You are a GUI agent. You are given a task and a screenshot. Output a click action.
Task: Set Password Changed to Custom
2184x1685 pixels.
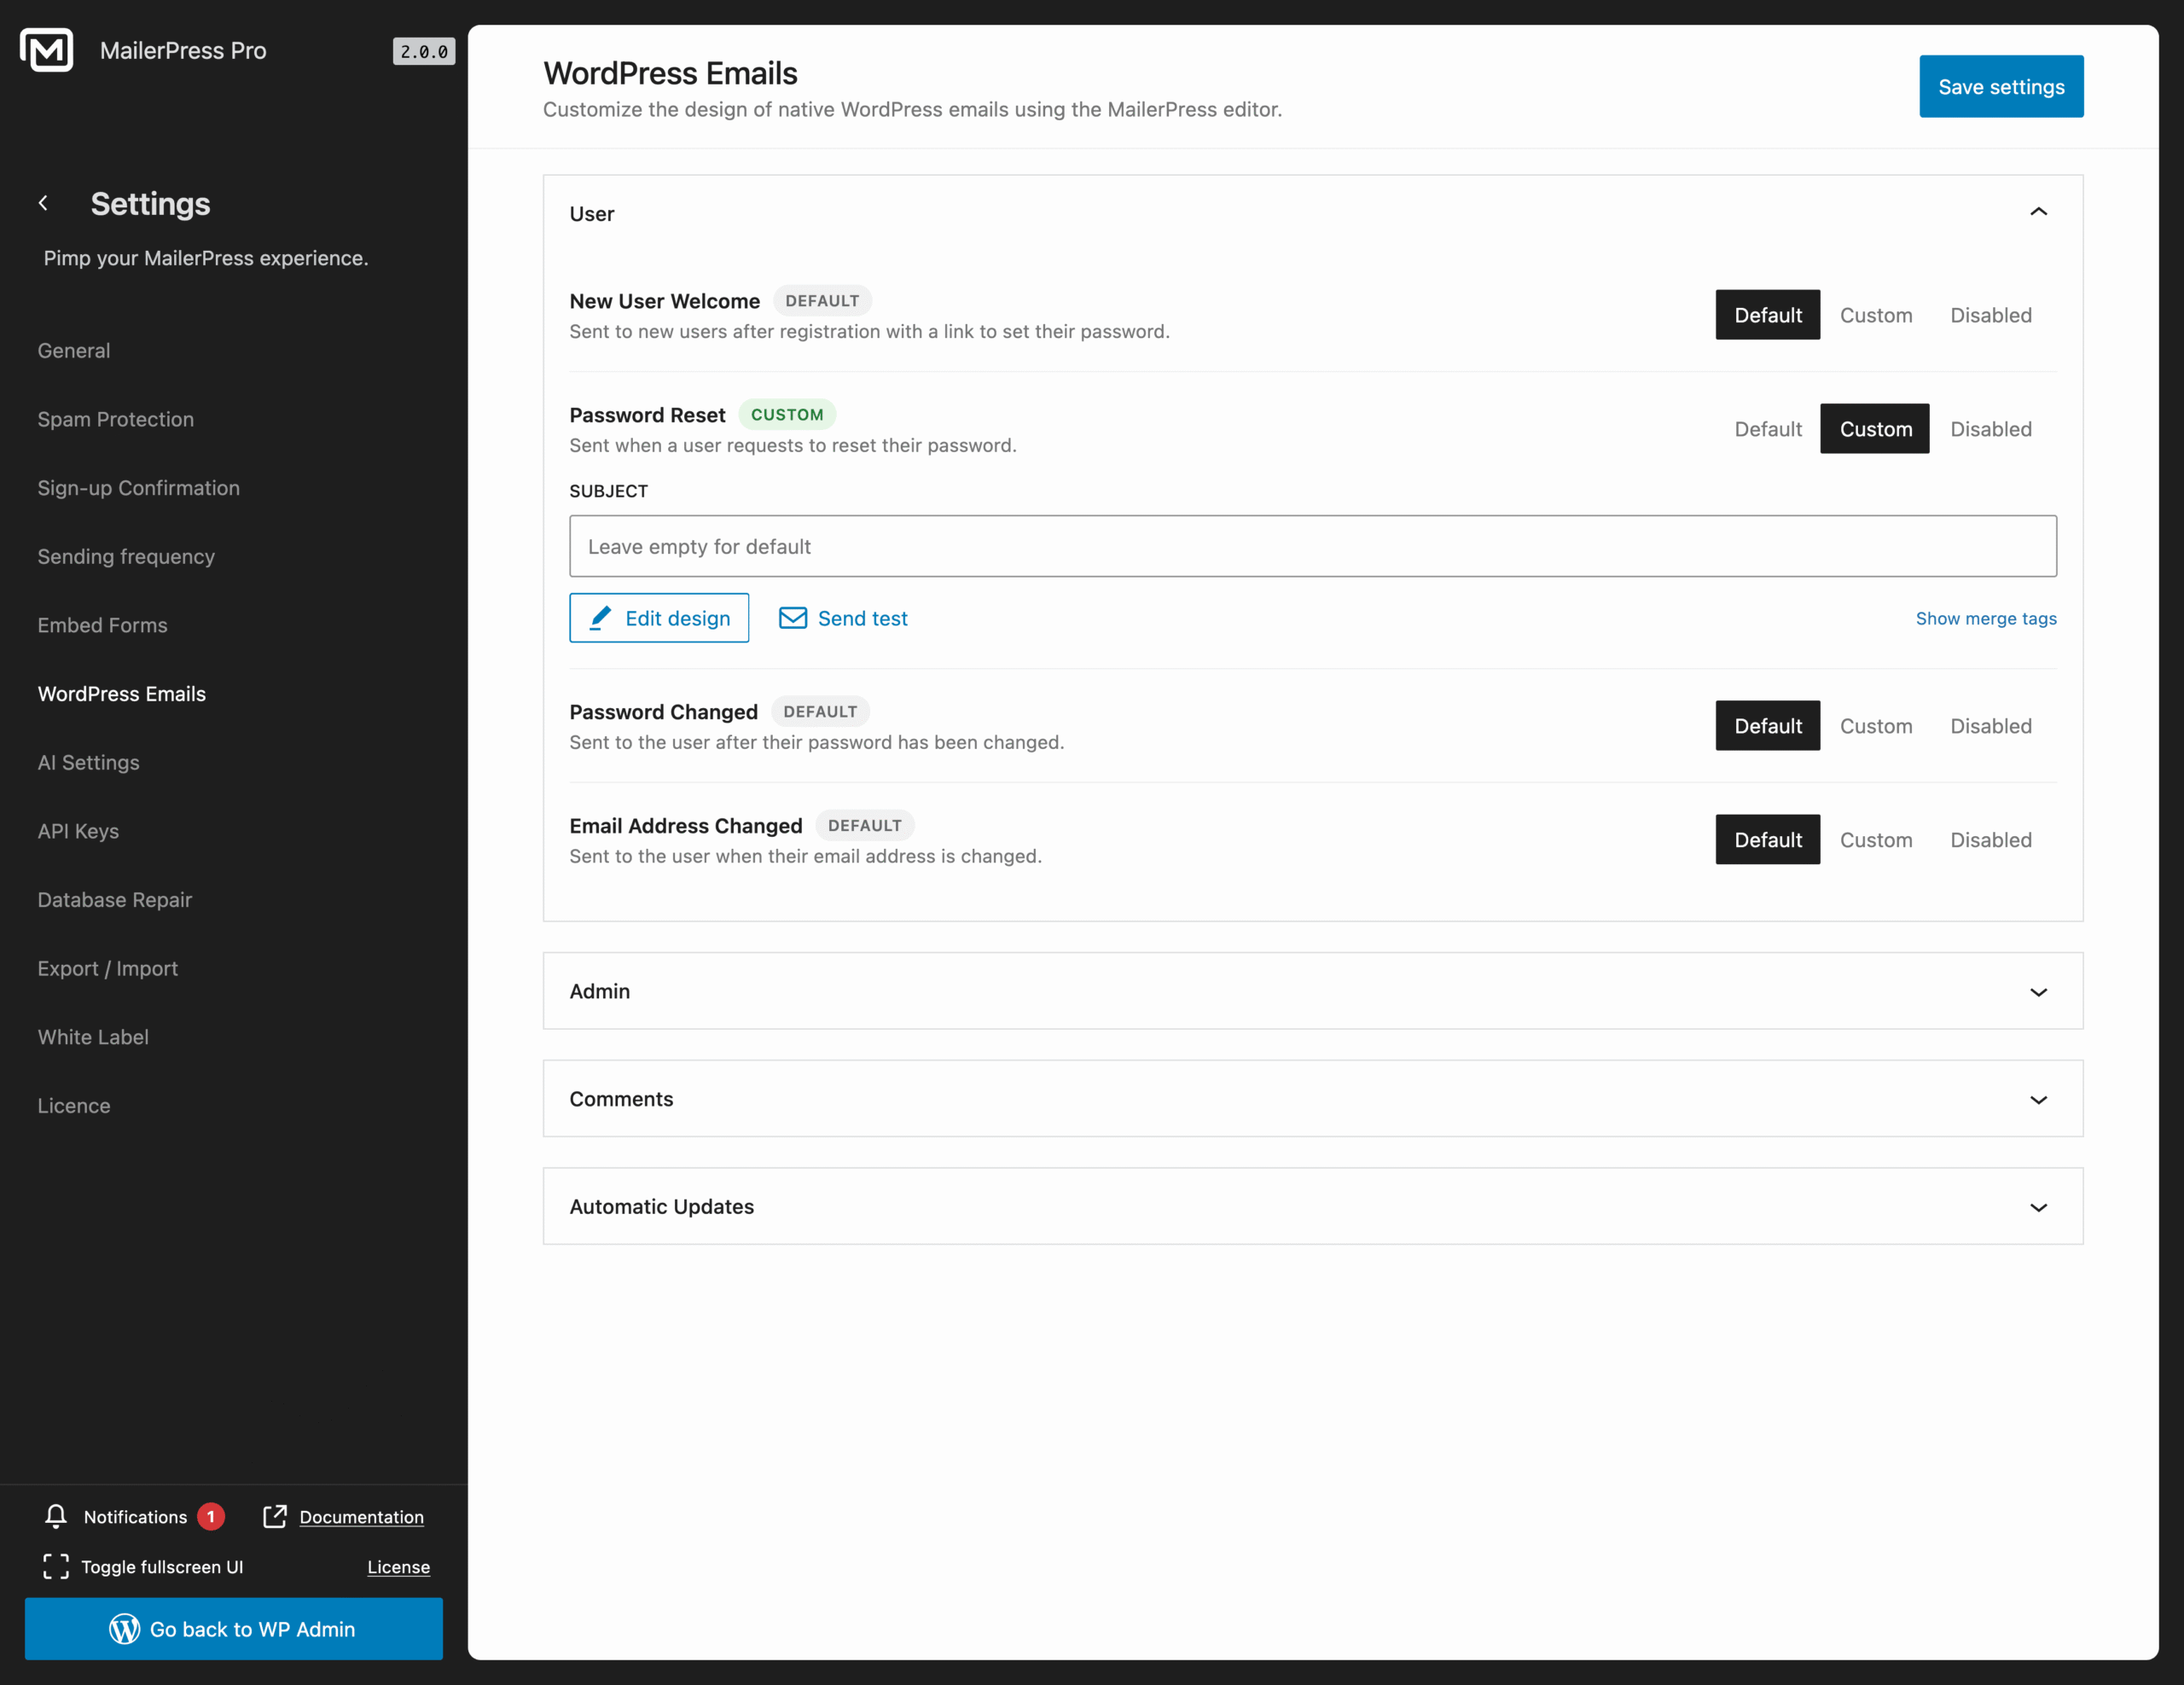[1876, 726]
